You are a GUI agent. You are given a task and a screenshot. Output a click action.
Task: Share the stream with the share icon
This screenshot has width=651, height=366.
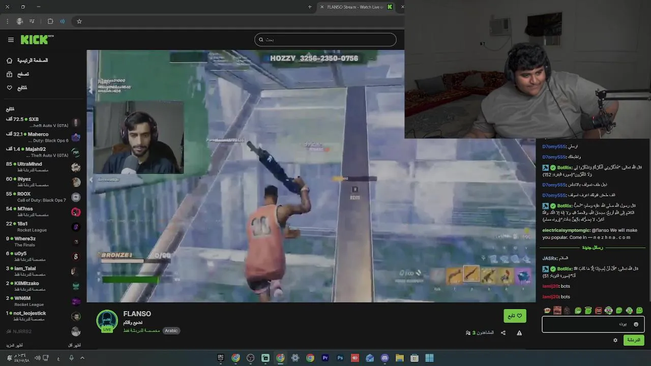(x=503, y=333)
